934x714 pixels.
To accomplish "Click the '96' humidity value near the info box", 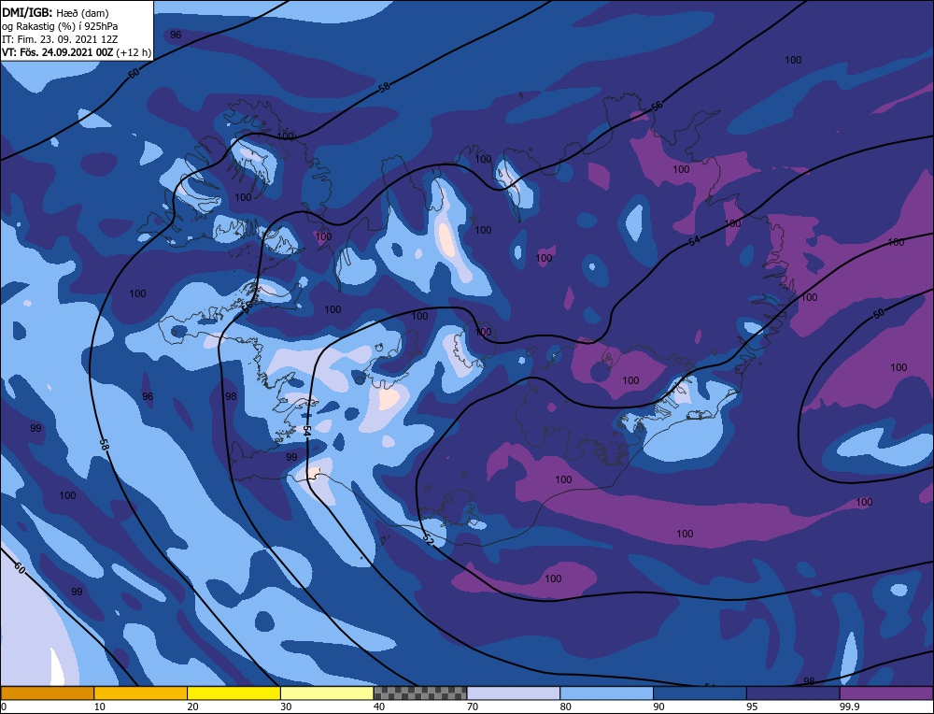I will (x=176, y=35).
